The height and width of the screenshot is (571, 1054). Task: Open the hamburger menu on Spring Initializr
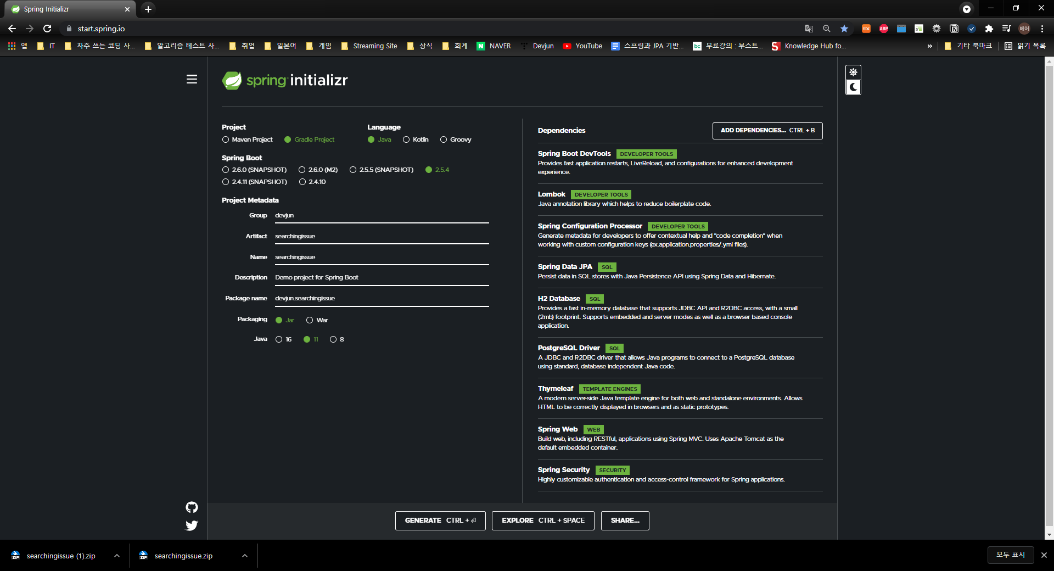point(192,79)
